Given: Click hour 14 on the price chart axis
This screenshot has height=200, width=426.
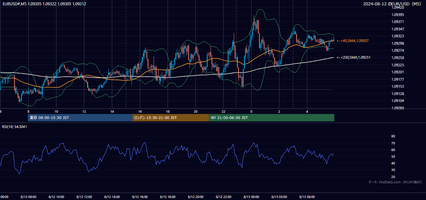Looking at the screenshot, I should pos(112,111).
